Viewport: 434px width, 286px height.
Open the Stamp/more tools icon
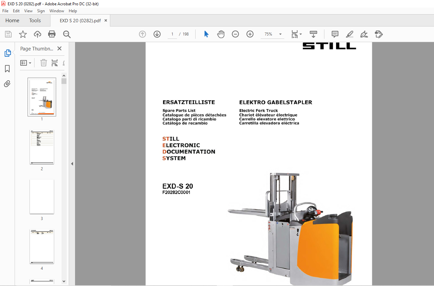379,34
